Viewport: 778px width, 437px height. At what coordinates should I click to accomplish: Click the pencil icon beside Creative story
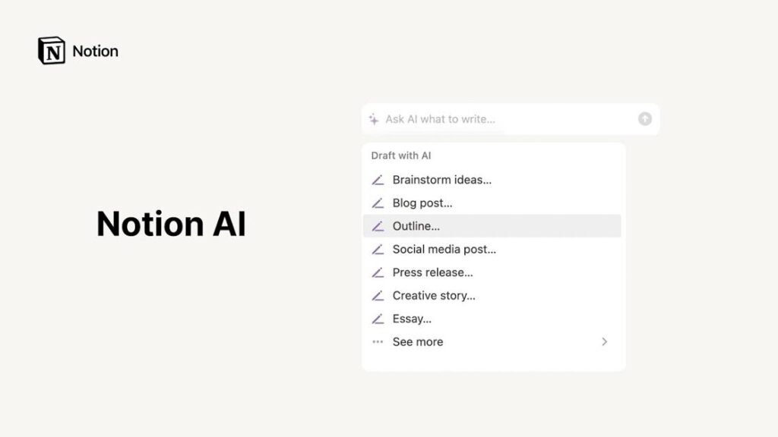coord(378,295)
